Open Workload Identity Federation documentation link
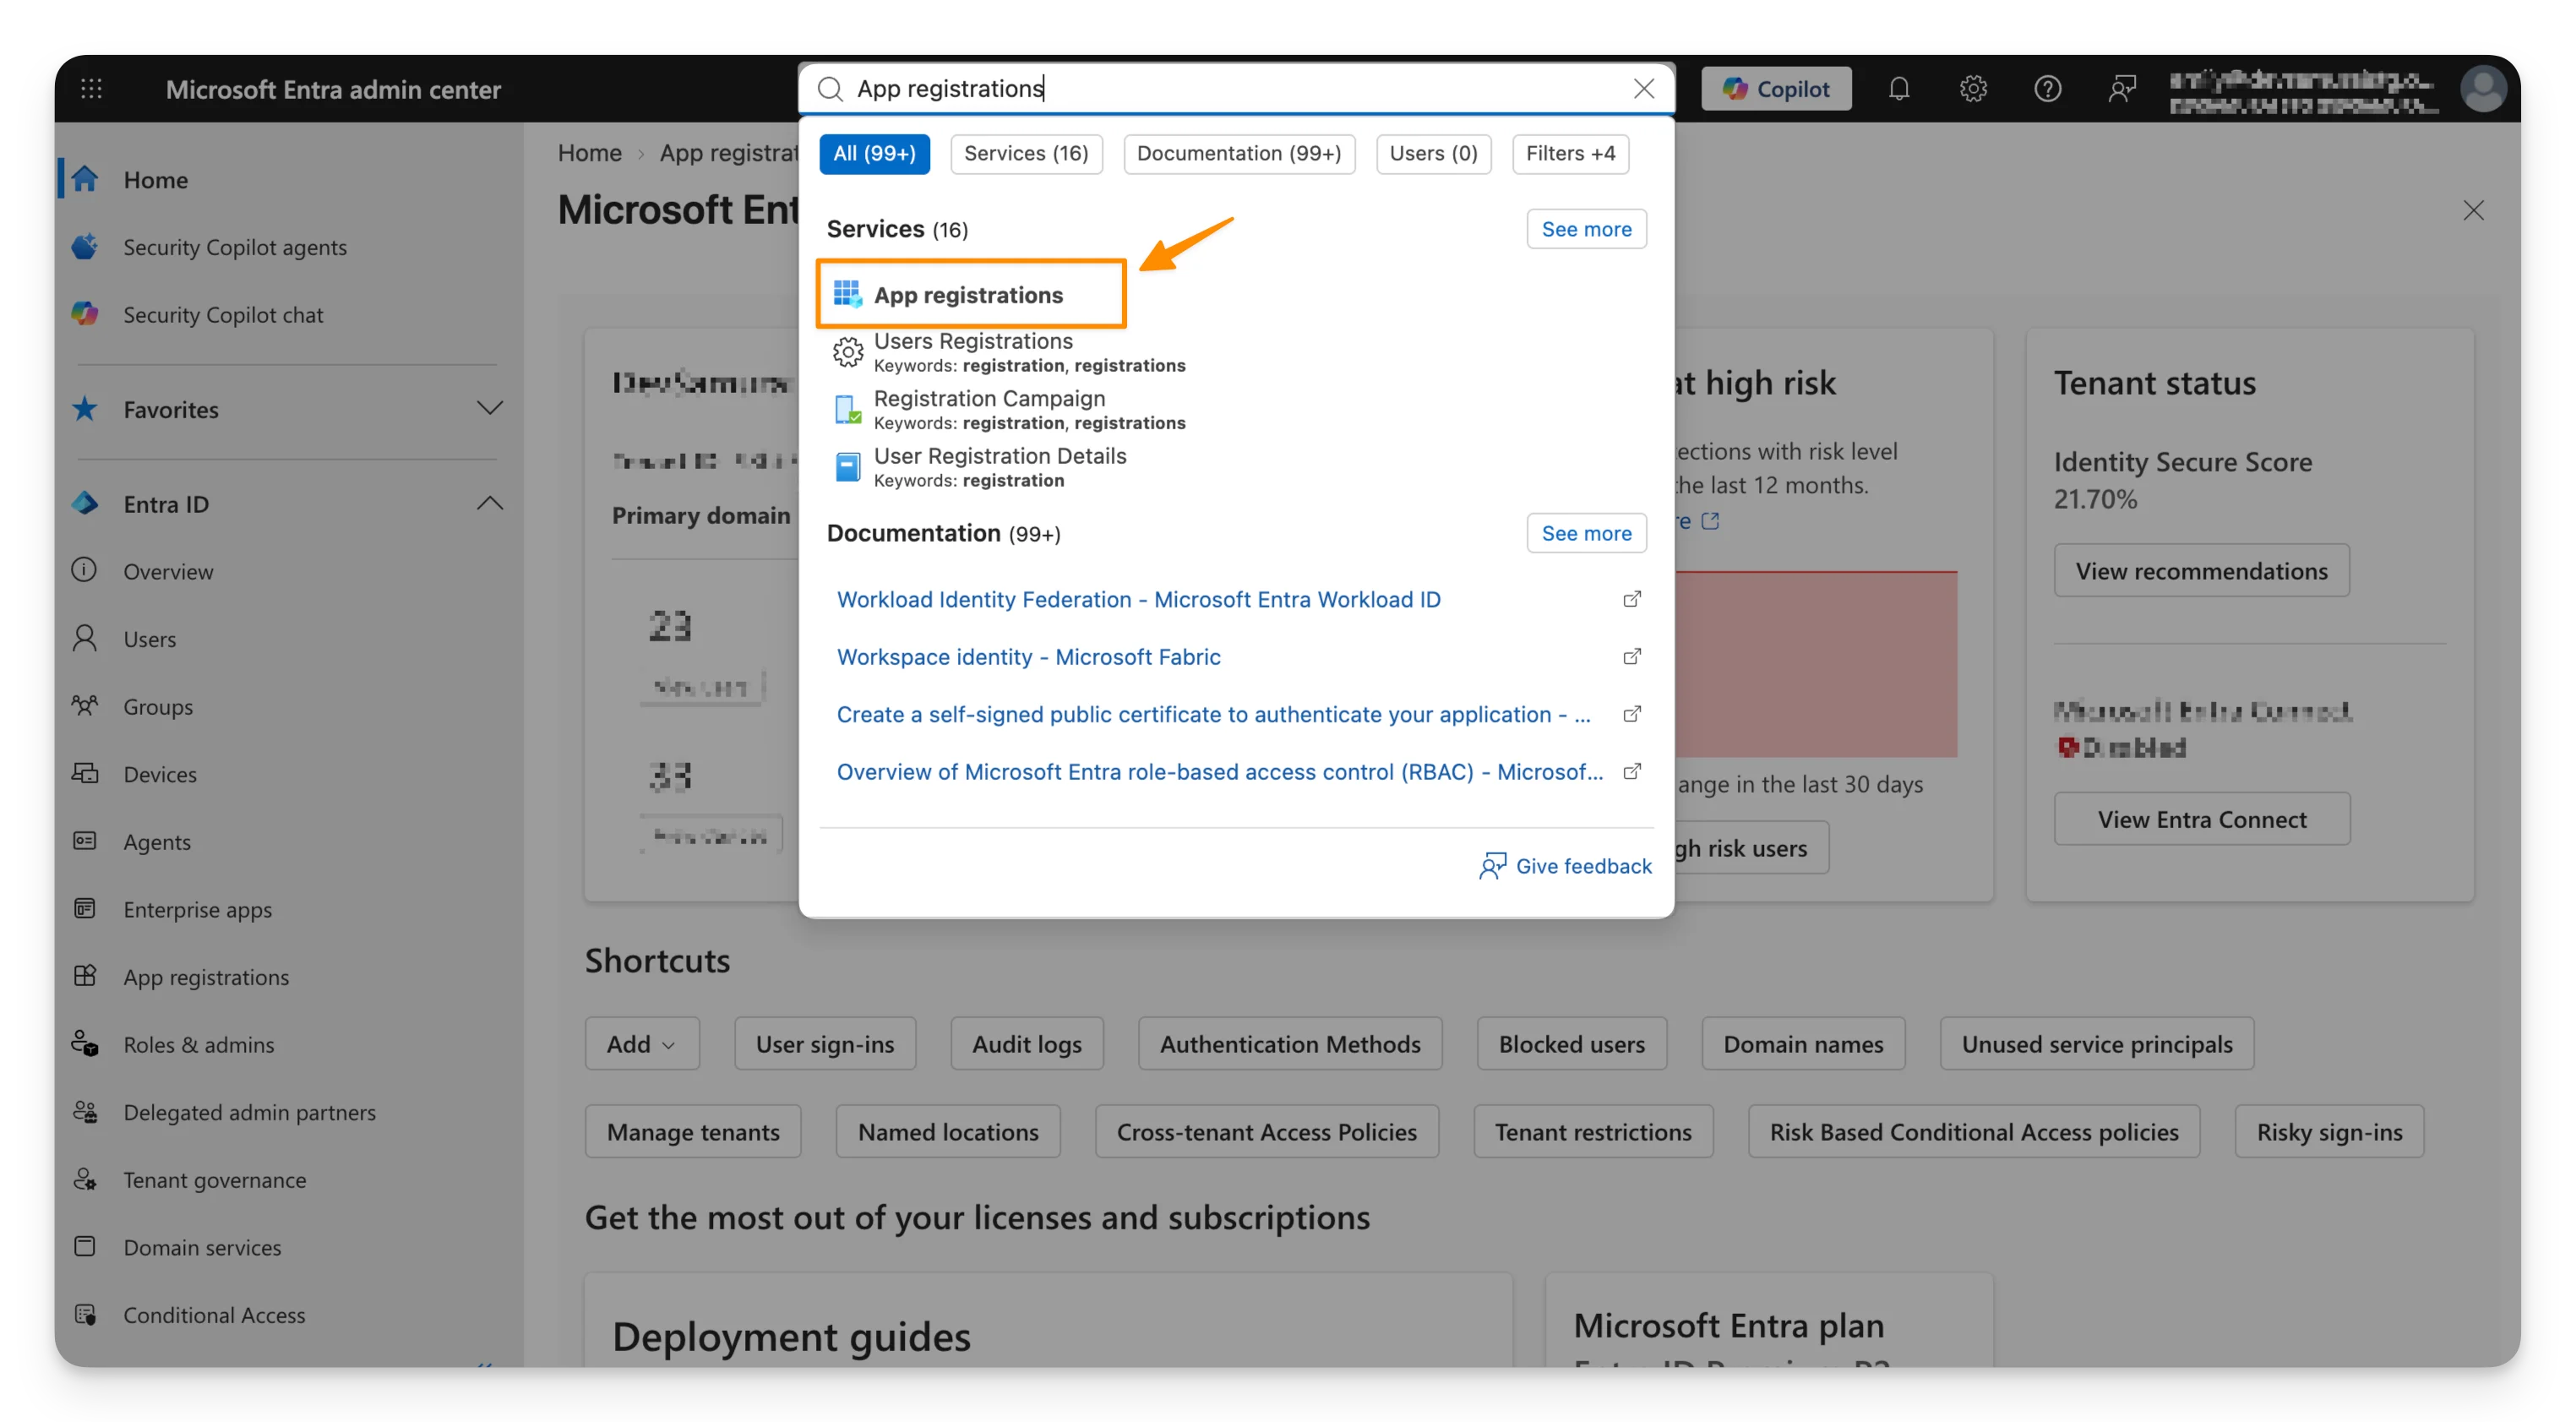Viewport: 2576px width, 1422px height. pyautogui.click(x=1138, y=598)
